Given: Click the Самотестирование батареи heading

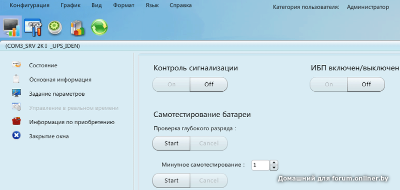Looking at the screenshot, I should 202,115.
